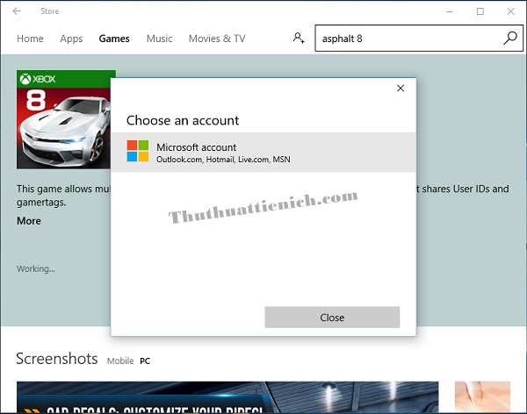The width and height of the screenshot is (527, 414).
Task: Expand description with the More link
Action: coord(29,221)
